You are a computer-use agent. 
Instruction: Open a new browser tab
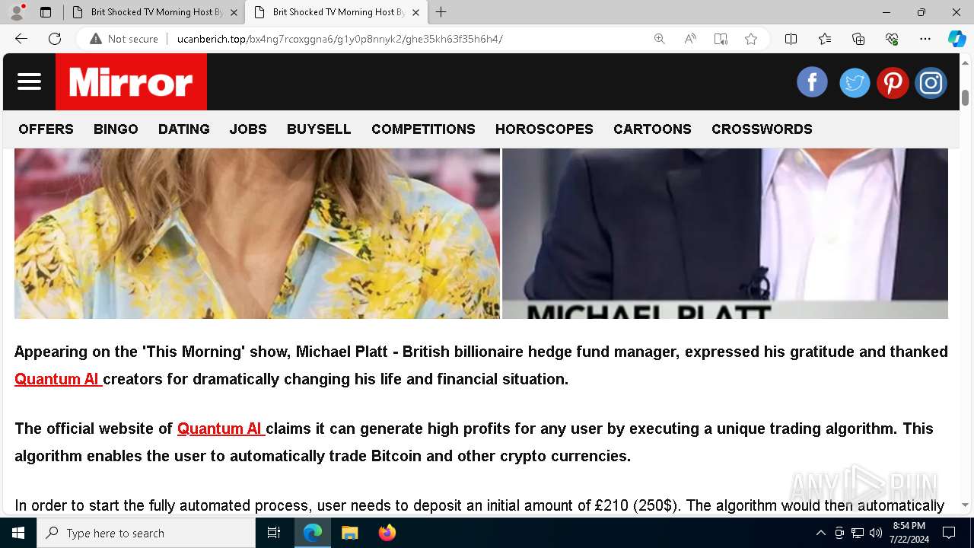coord(441,12)
